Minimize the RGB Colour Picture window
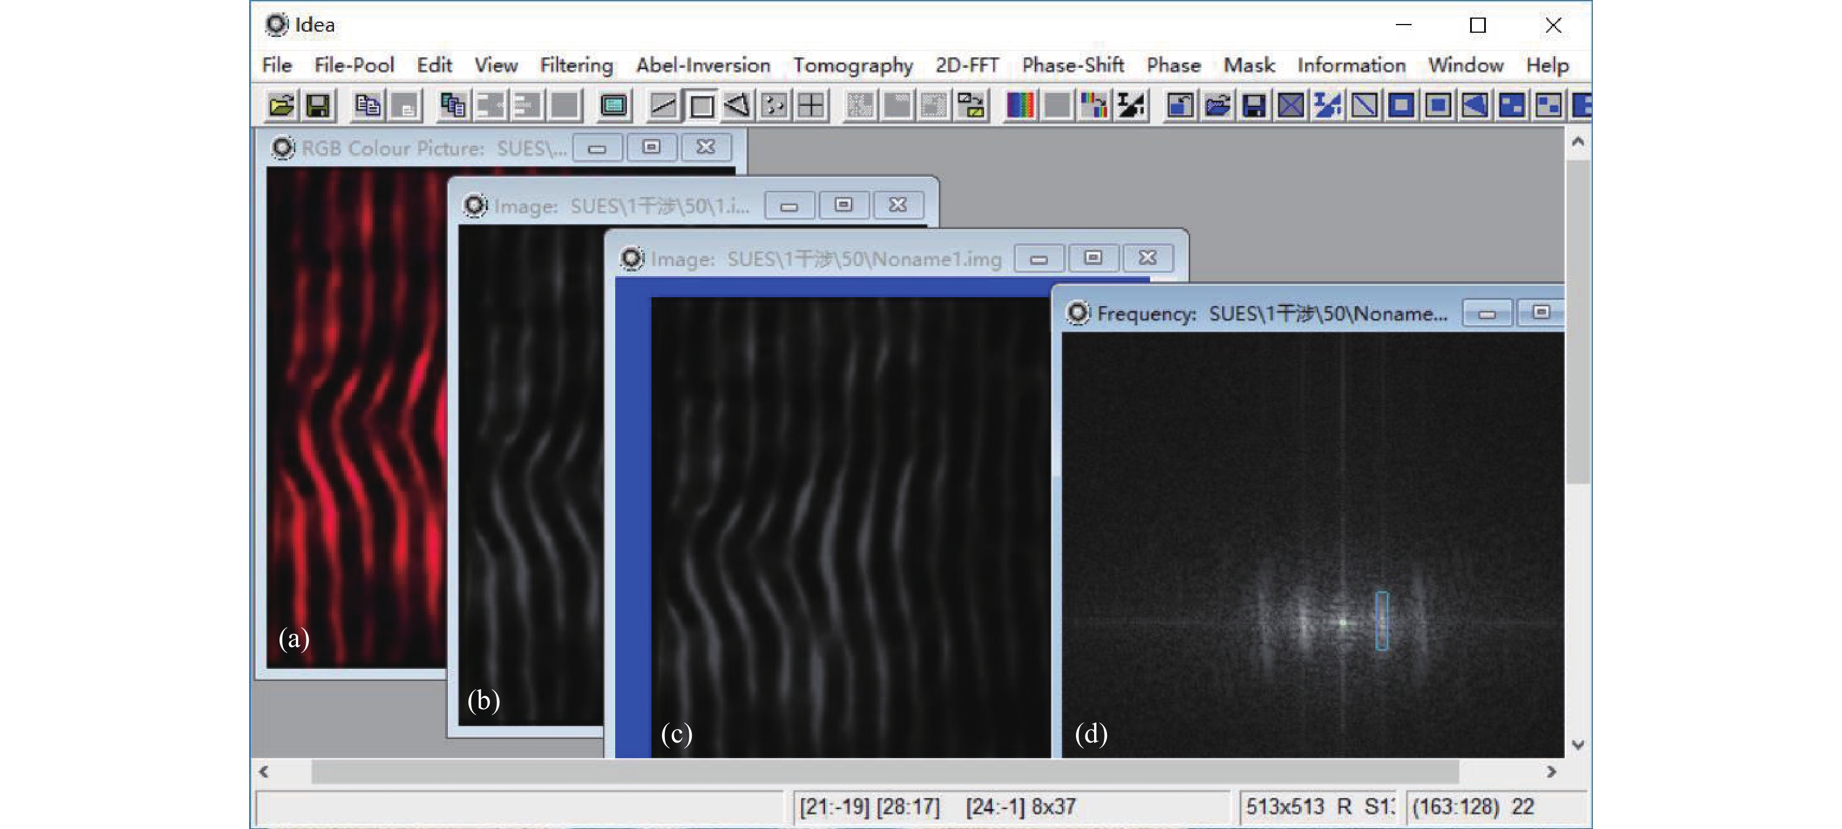 click(x=598, y=148)
